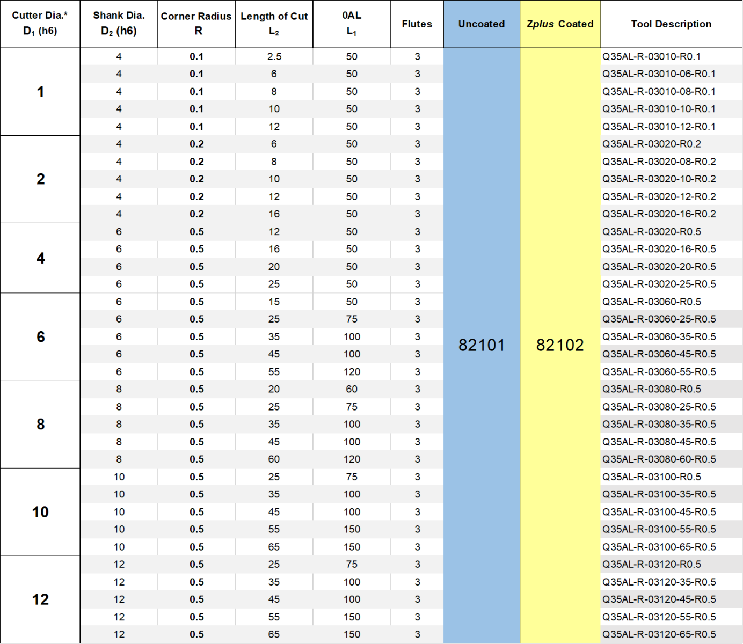Click the cutter diameter 1 group cell
This screenshot has width=743, height=644.
click(40, 92)
